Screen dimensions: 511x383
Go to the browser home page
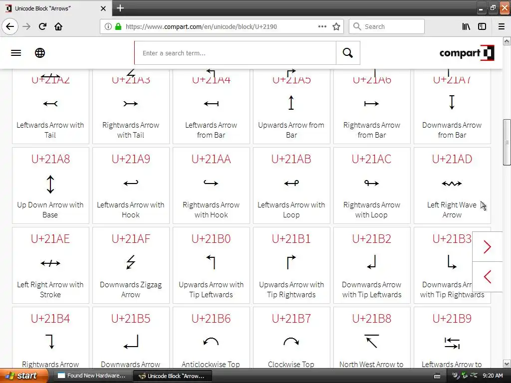click(58, 26)
